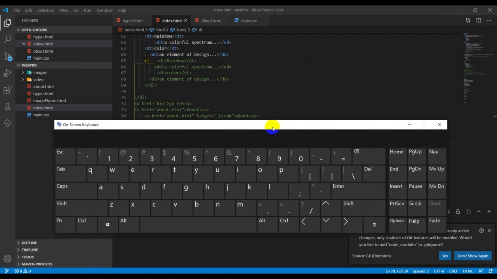Collapse the WEBPRO folder section
497x279 pixels.
pos(64,65)
